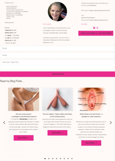Open the Fertility Support link
Screen dimensions: 115x161
tap(14, 13)
